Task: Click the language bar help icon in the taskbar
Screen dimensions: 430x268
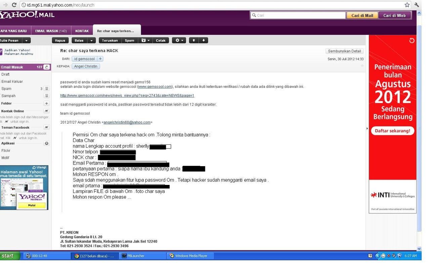Action: coord(370,256)
